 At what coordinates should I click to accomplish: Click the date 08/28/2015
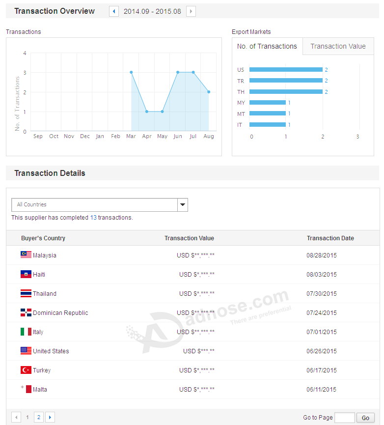click(x=322, y=255)
